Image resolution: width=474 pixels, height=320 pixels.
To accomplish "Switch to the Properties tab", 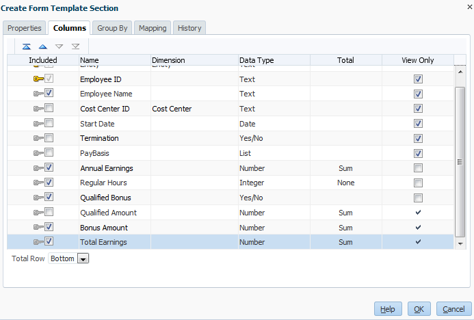I will tap(25, 28).
